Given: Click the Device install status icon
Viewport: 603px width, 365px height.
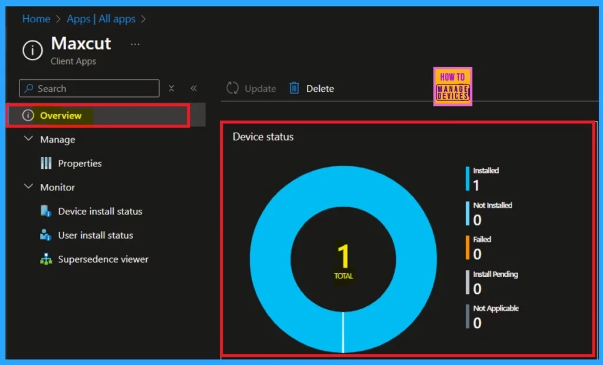Looking at the screenshot, I should [x=46, y=211].
